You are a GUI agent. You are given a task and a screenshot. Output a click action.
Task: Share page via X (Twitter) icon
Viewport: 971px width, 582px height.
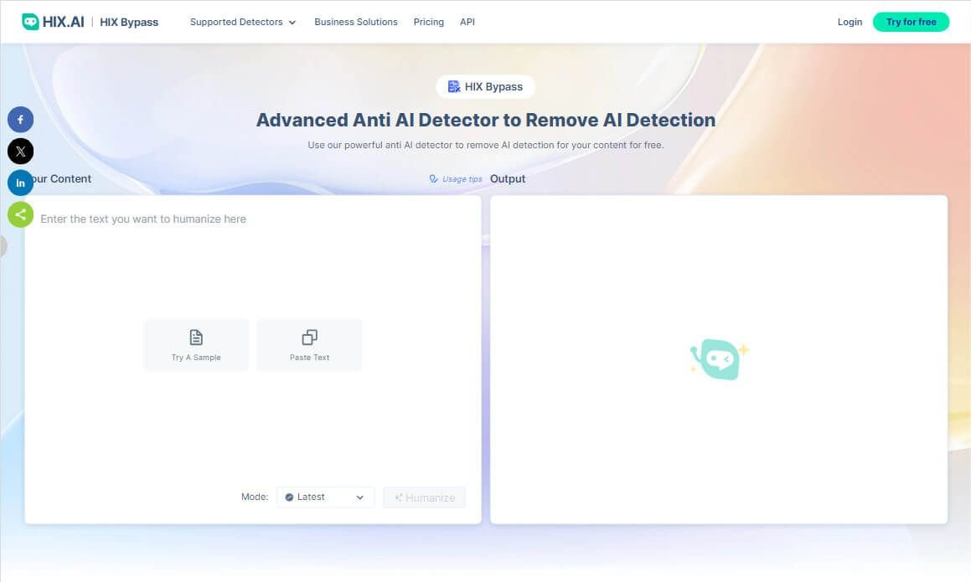point(20,152)
